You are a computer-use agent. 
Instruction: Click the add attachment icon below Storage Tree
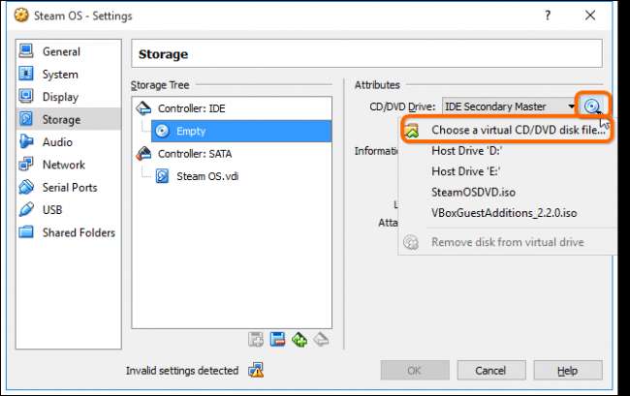pyautogui.click(x=299, y=339)
